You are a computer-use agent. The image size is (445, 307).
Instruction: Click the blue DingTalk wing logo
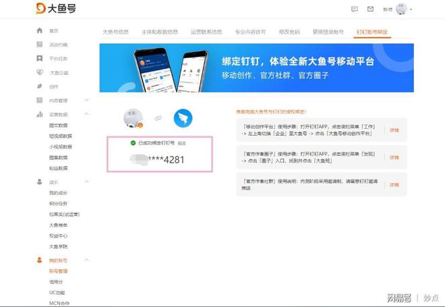point(183,118)
